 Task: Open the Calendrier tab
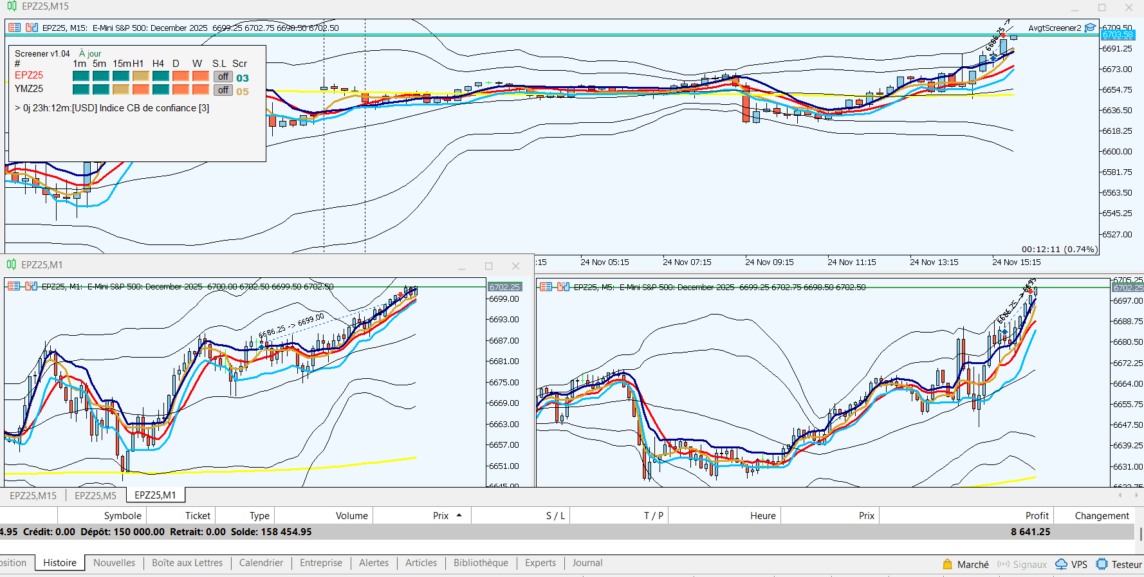[x=261, y=563]
